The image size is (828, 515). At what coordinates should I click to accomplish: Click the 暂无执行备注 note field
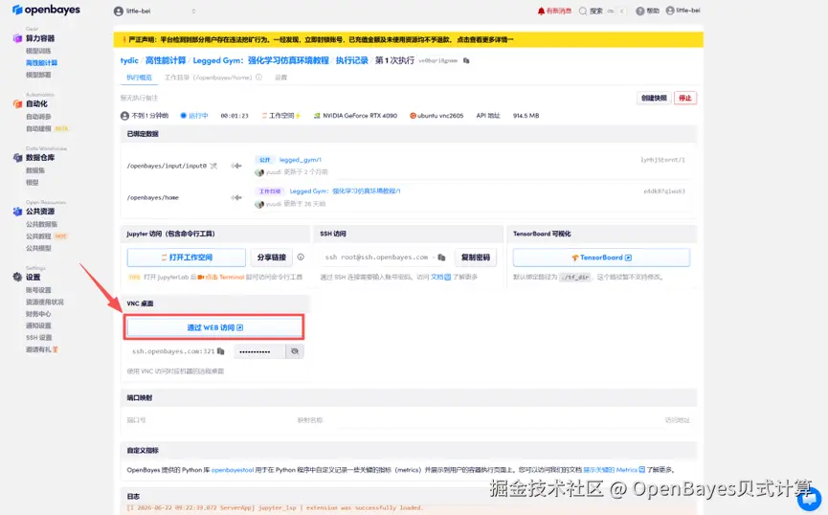pyautogui.click(x=140, y=99)
